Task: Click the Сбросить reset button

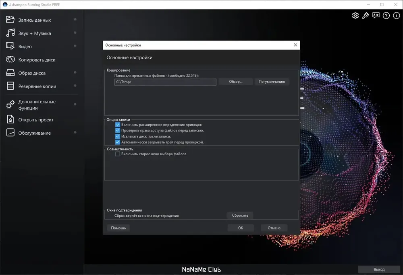Action: pos(240,215)
